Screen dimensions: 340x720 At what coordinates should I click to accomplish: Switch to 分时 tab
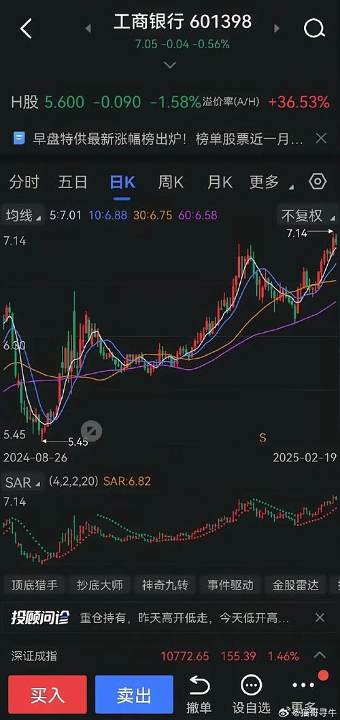pos(24,182)
